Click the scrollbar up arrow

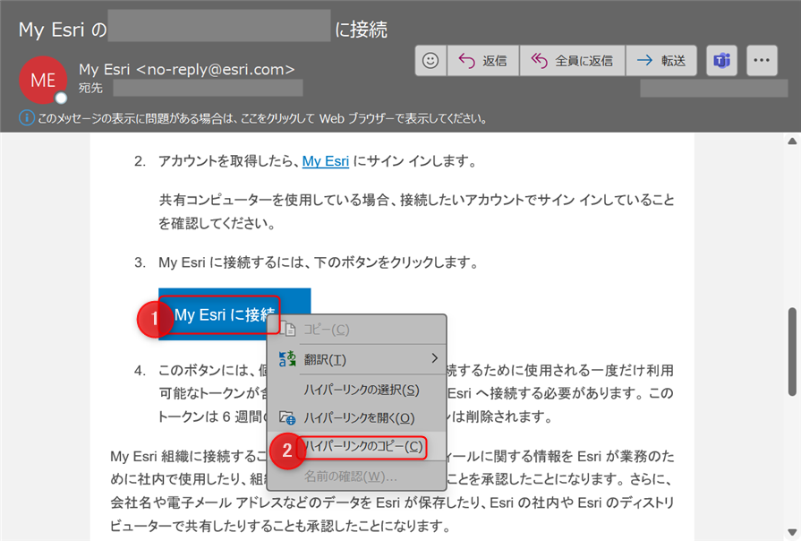(792, 142)
